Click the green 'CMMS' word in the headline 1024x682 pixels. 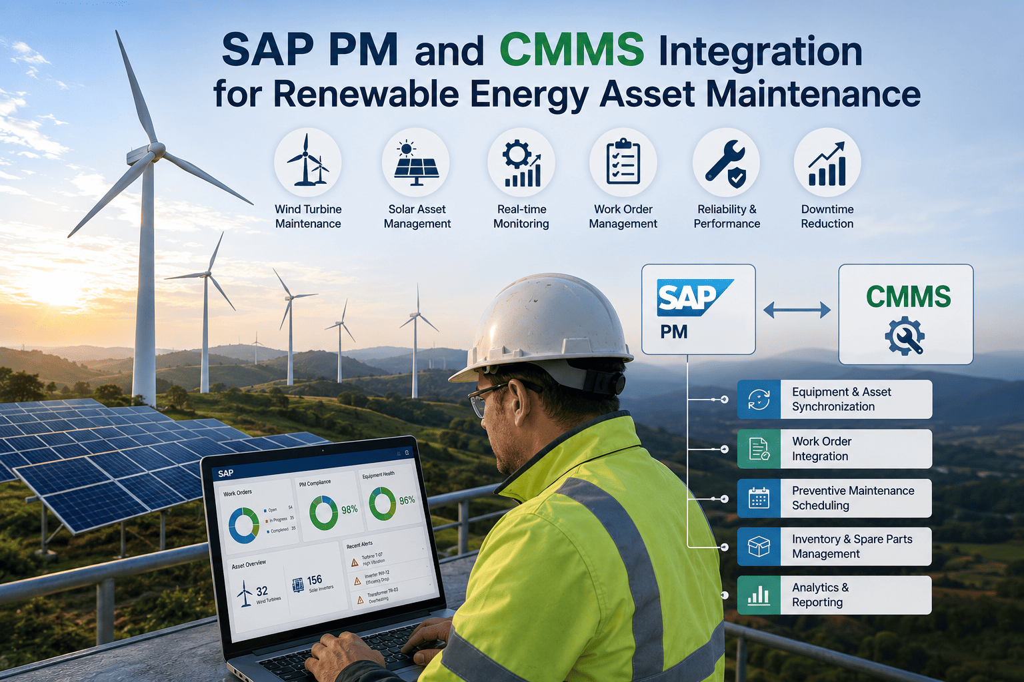pyautogui.click(x=572, y=50)
